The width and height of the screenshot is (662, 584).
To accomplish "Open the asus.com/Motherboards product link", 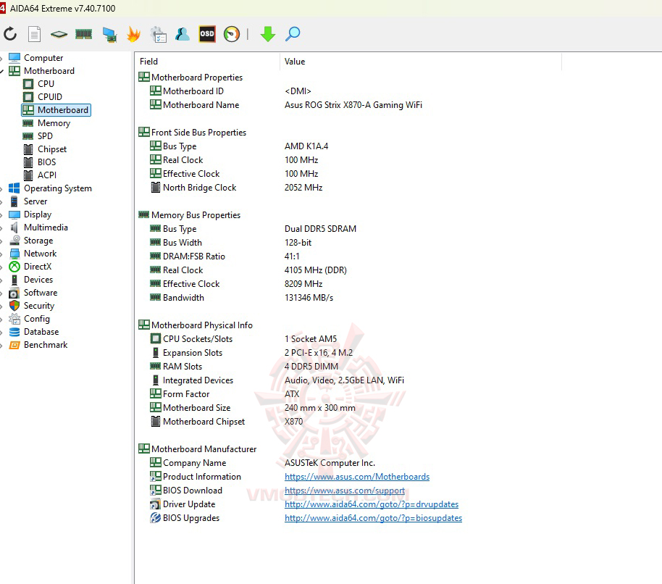I will pos(357,477).
